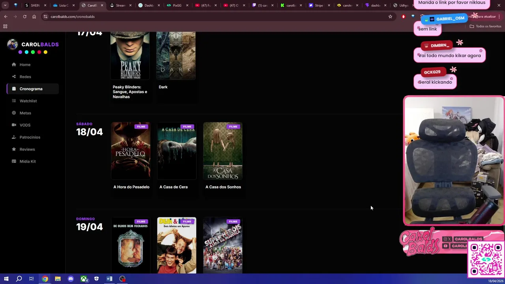Open File Explorer from taskbar
Screen dimensions: 505x284
(x=58, y=279)
